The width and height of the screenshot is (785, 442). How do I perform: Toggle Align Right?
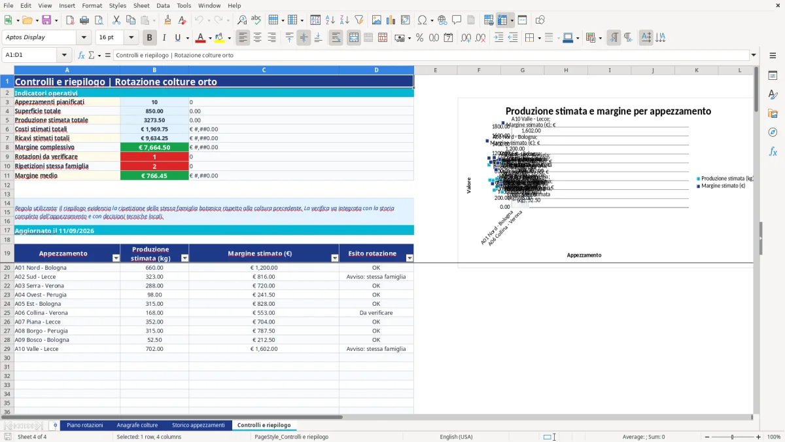coord(272,38)
